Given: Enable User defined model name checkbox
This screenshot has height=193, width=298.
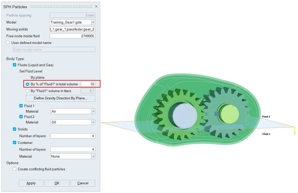Looking at the screenshot, I should point(8,43).
